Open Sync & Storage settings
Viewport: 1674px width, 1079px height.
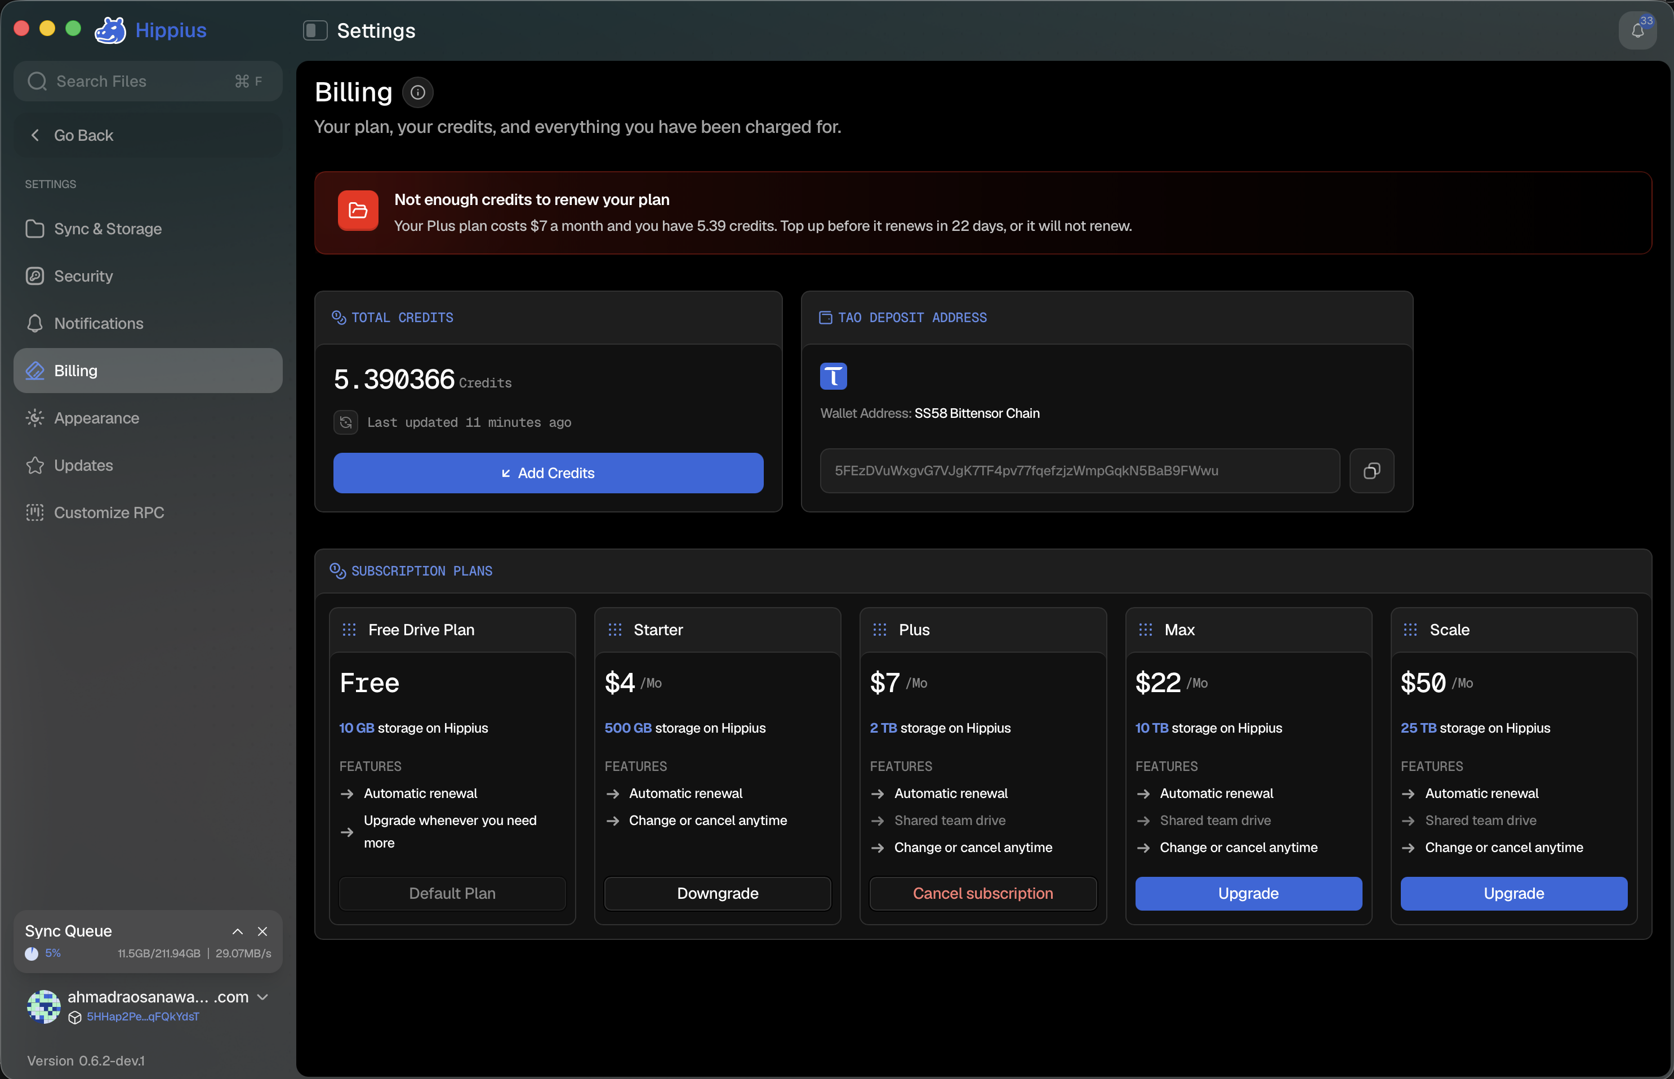click(x=148, y=229)
